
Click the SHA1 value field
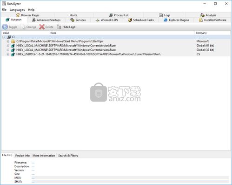point(130,182)
